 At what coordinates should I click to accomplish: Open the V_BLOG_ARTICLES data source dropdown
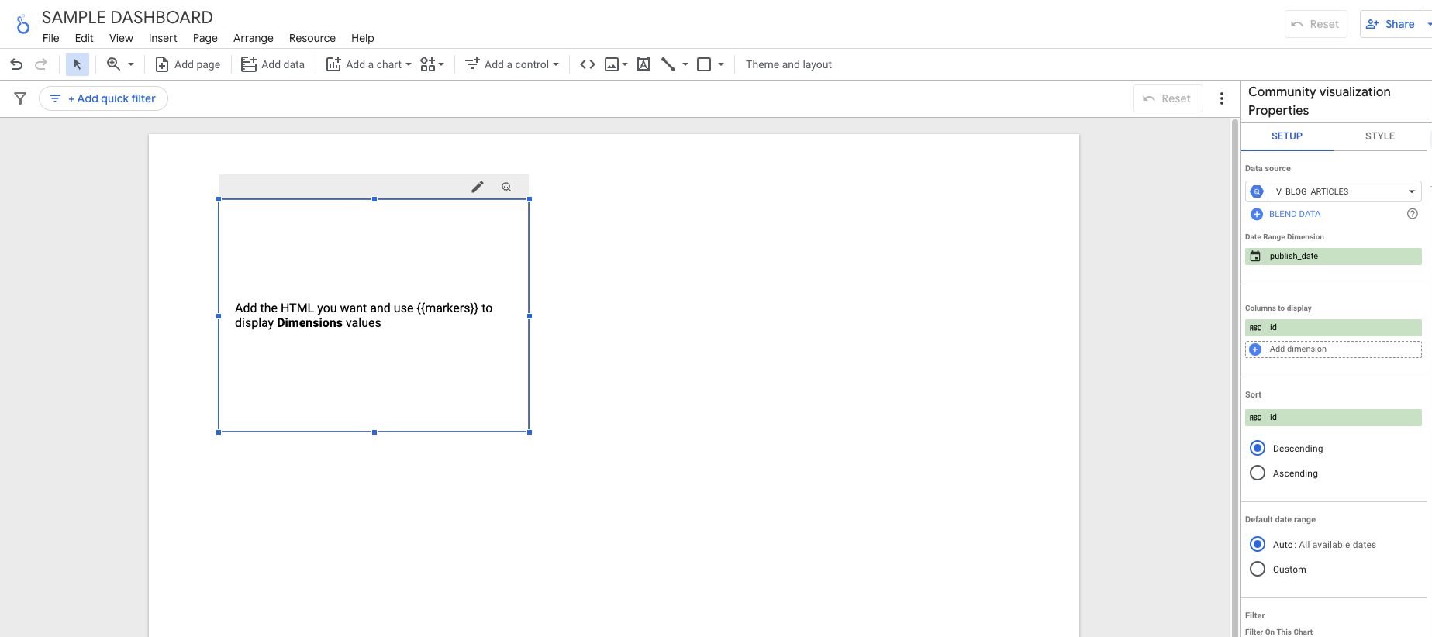pyautogui.click(x=1343, y=191)
